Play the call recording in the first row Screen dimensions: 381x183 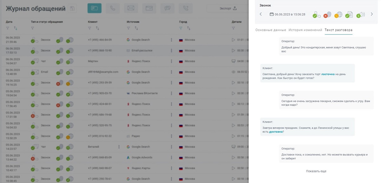233,40
